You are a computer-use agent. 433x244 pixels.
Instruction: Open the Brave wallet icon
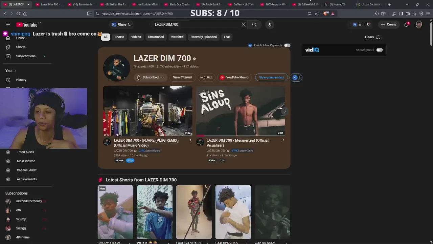click(x=408, y=14)
